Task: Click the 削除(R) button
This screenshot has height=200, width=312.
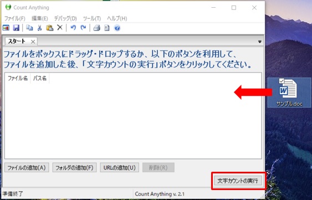Action: click(x=158, y=167)
